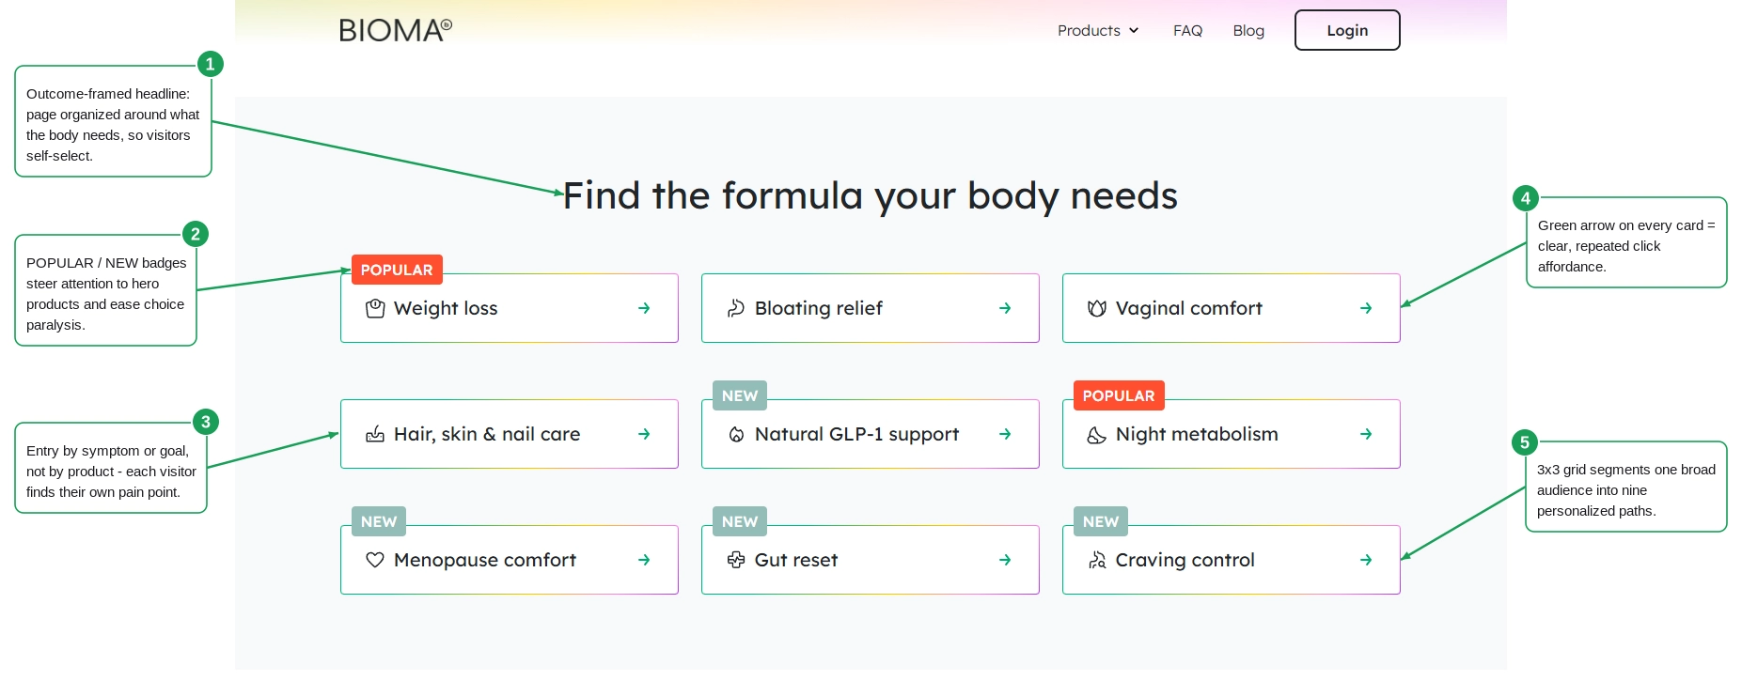Click the Night metabolism icon
The image size is (1742, 681).
(1097, 434)
